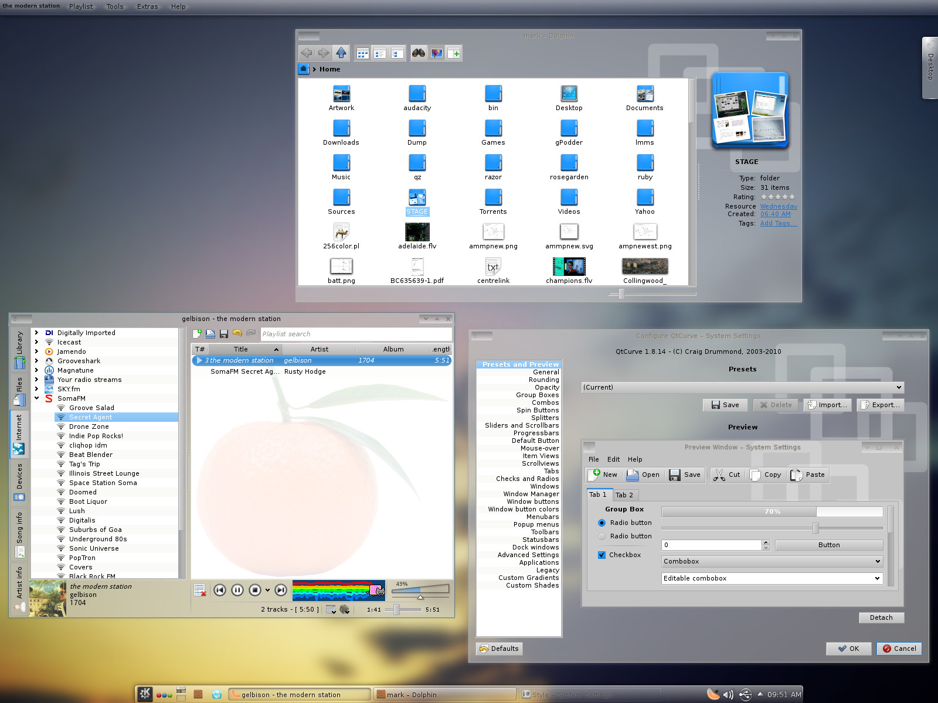The width and height of the screenshot is (938, 703).
Task: Open the Devices sidebar tab
Action: tap(19, 482)
